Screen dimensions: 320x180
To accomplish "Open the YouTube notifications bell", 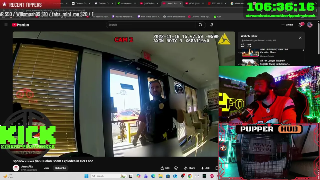I will coord(300,25).
